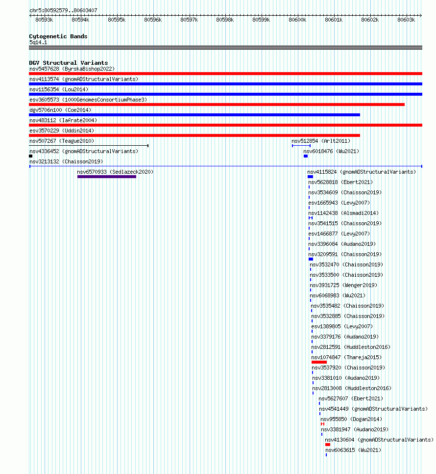Click nsv483112 (Iafrate2004) label
This screenshot has width=436, height=474.
[x=63, y=120]
